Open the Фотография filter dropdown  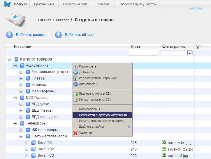click(190, 53)
